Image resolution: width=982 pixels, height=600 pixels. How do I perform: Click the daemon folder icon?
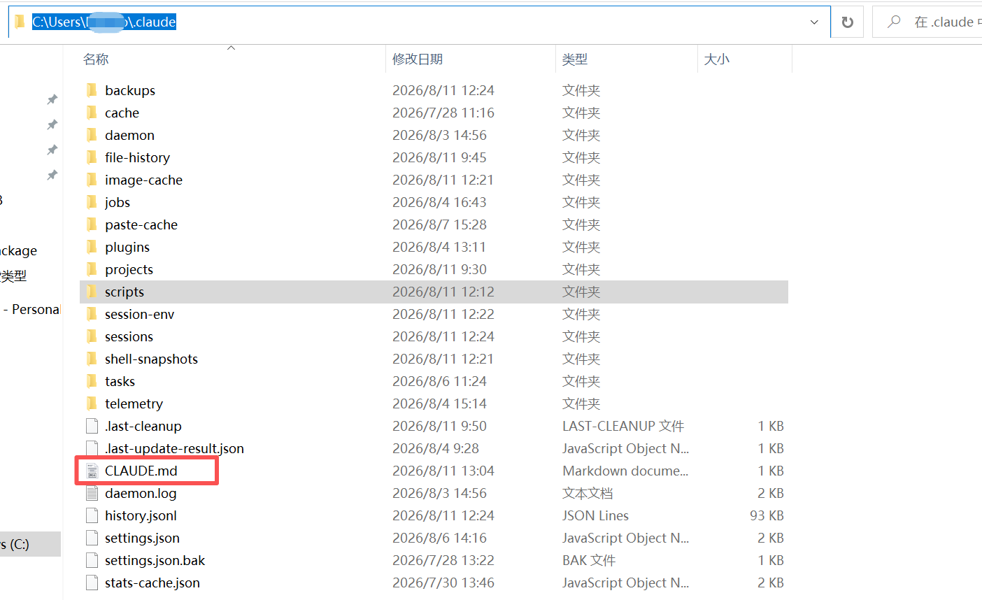click(x=92, y=135)
